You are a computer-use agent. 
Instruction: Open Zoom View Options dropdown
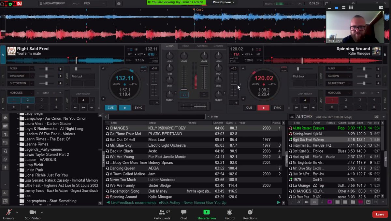click(224, 2)
